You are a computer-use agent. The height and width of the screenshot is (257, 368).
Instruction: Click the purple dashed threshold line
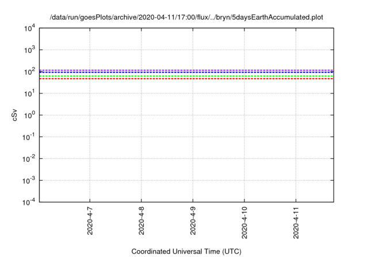(x=186, y=70)
